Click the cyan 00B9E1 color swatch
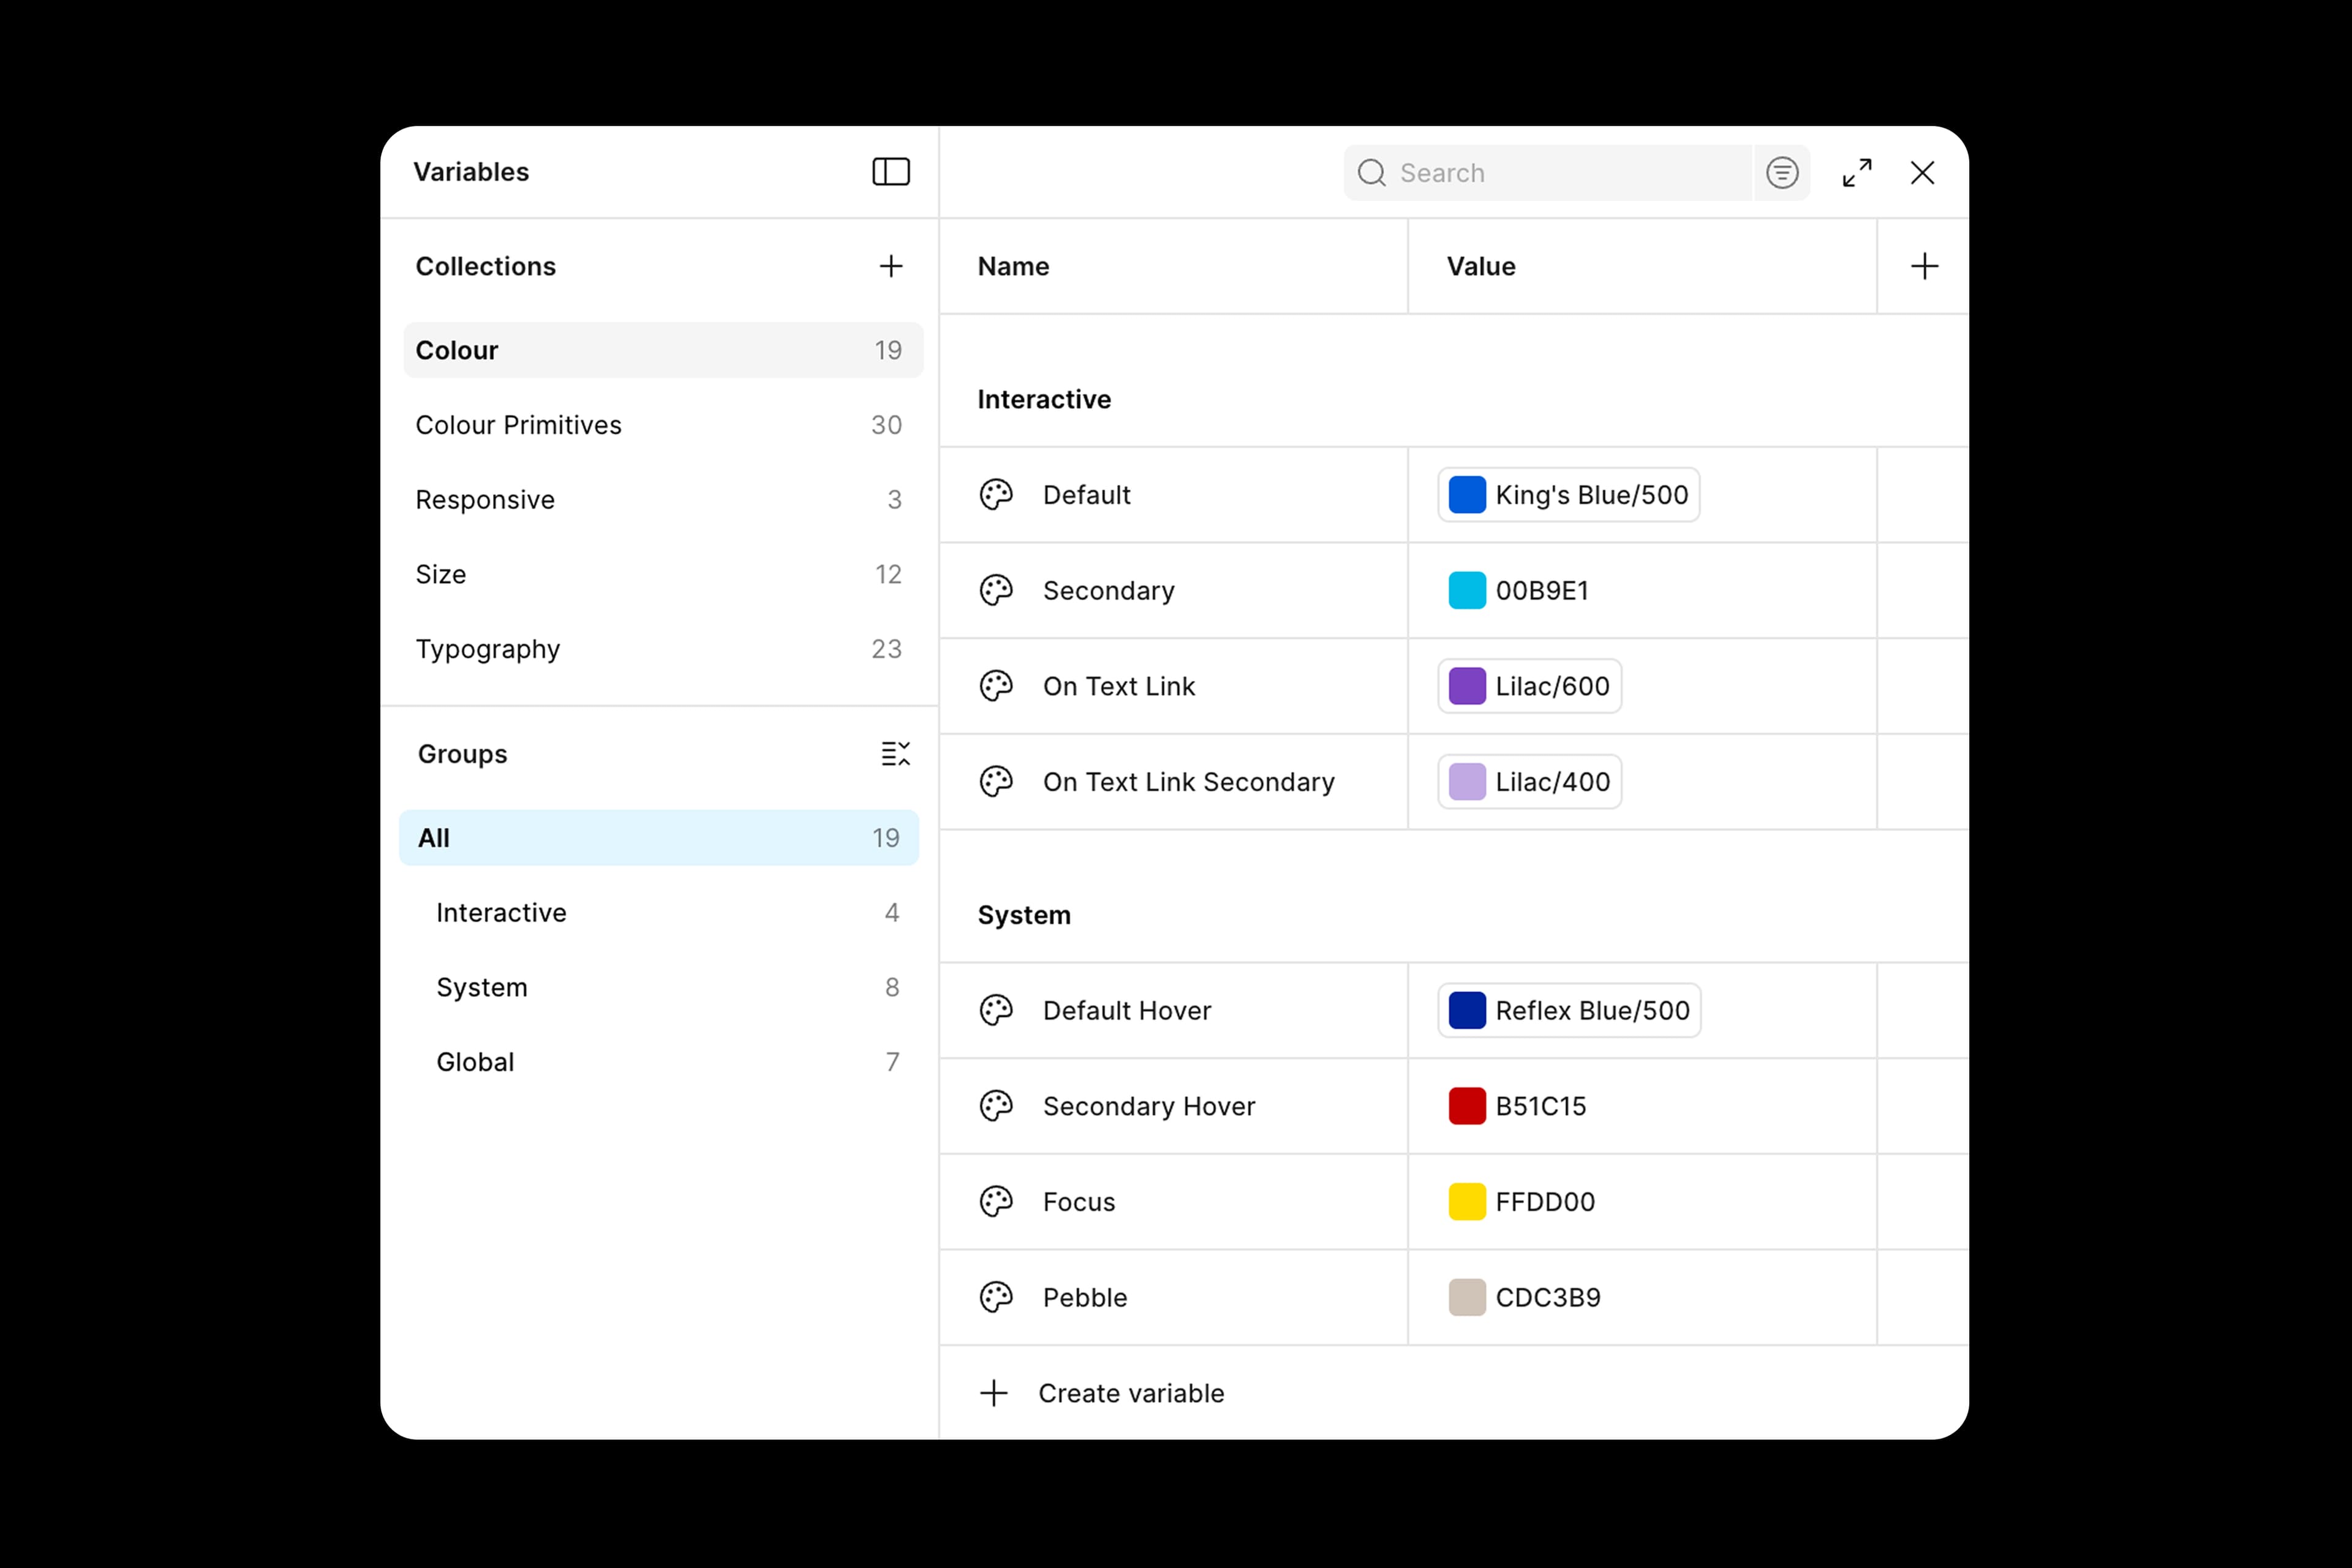 [1466, 590]
